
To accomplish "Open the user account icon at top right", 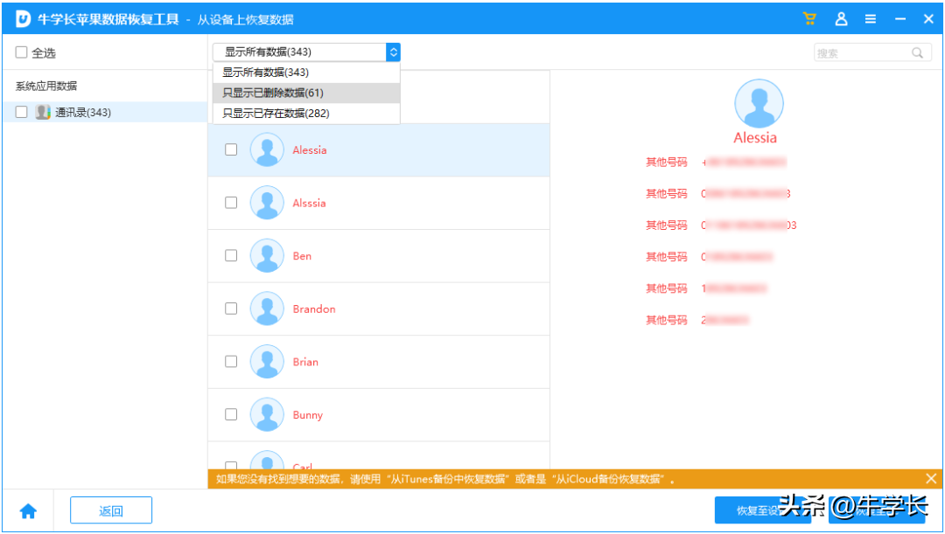I will point(841,17).
